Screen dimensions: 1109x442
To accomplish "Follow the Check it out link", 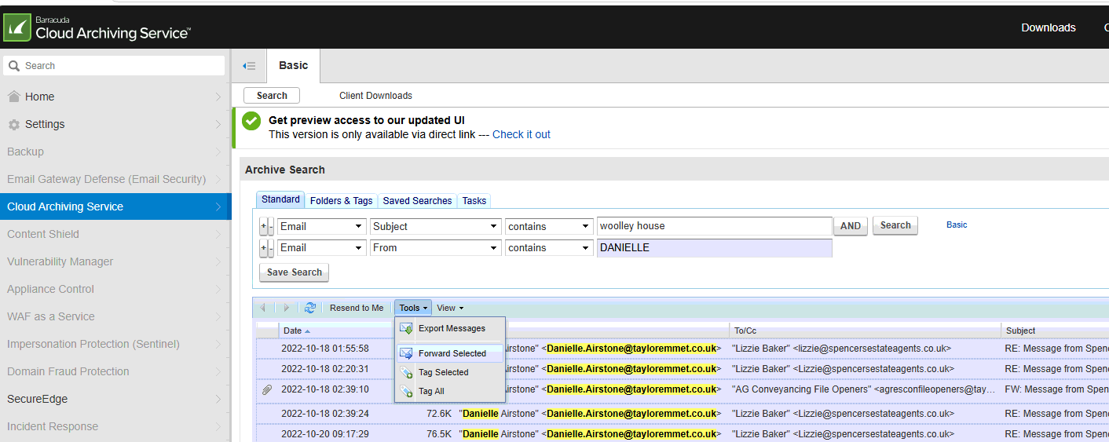I will click(x=522, y=134).
